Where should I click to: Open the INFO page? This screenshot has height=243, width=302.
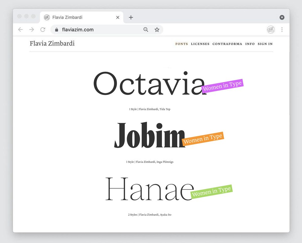(x=250, y=44)
